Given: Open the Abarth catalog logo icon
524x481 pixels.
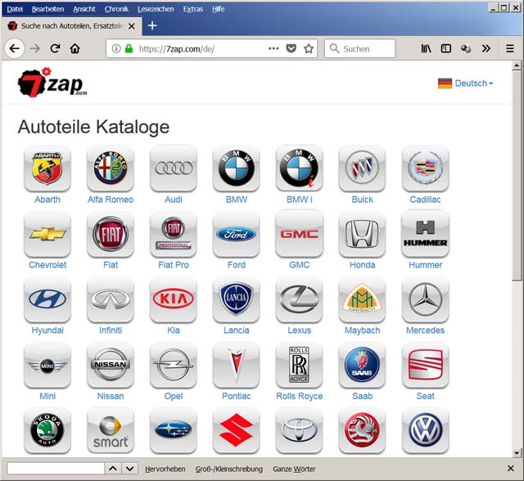Looking at the screenshot, I should click(x=47, y=169).
